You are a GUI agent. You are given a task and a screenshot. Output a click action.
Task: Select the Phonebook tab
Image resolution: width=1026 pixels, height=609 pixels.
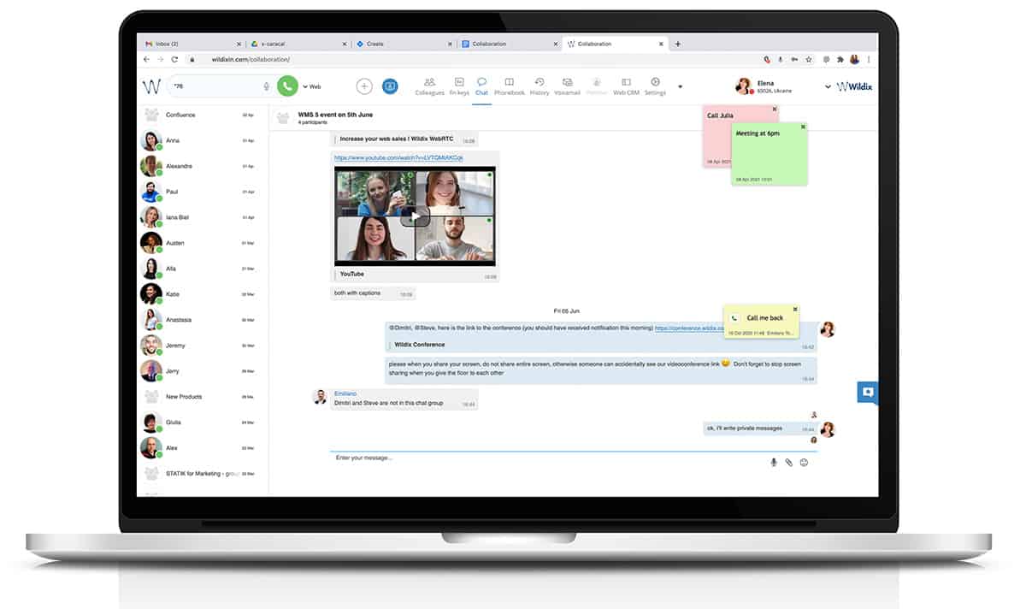[510, 86]
